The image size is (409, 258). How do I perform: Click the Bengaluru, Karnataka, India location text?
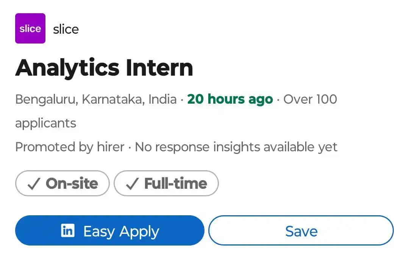pyautogui.click(x=96, y=99)
